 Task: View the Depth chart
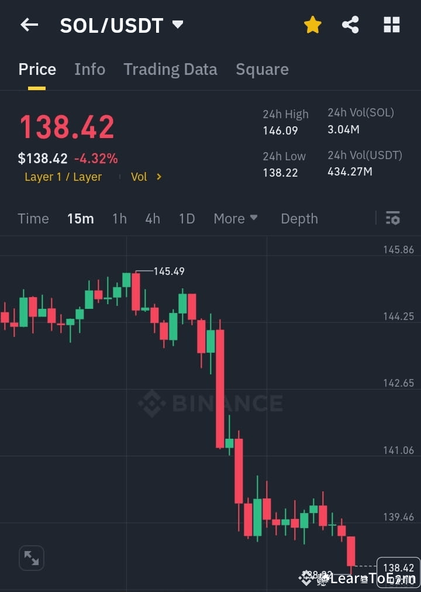pos(299,218)
